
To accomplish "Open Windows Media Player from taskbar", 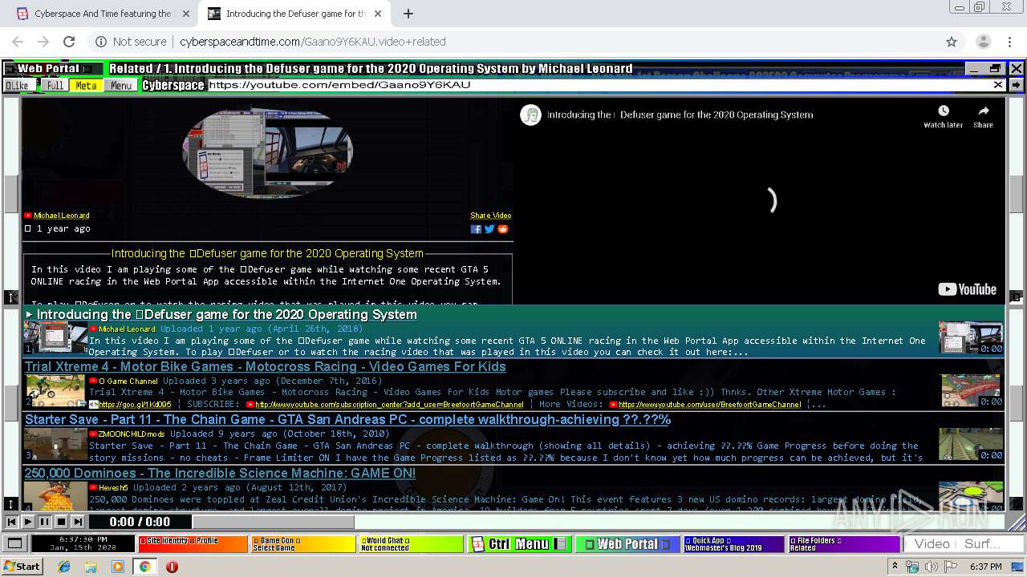I will [118, 567].
